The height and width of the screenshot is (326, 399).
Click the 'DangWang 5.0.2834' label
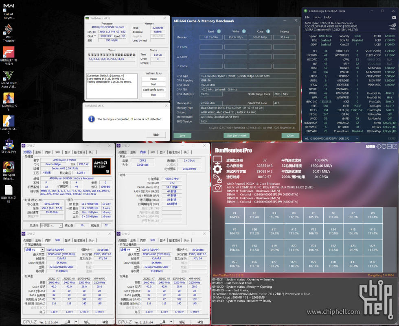[381, 276]
